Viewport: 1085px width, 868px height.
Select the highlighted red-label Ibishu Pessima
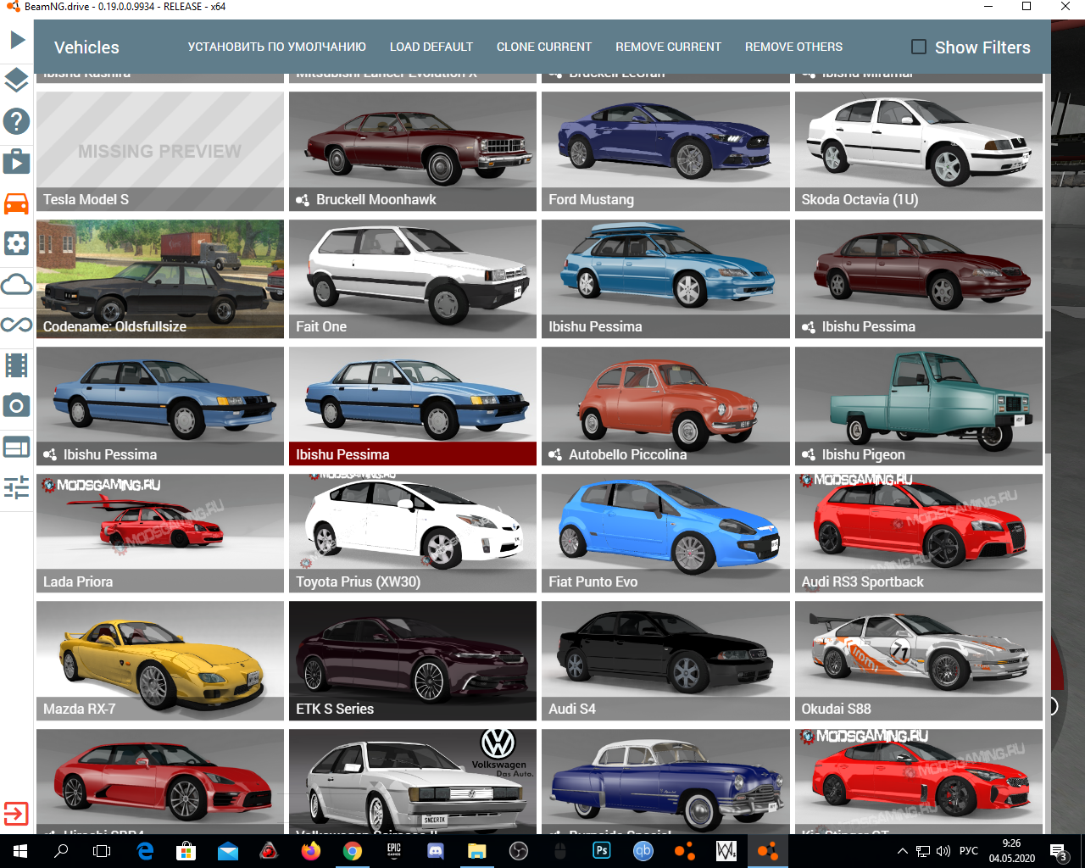[413, 406]
